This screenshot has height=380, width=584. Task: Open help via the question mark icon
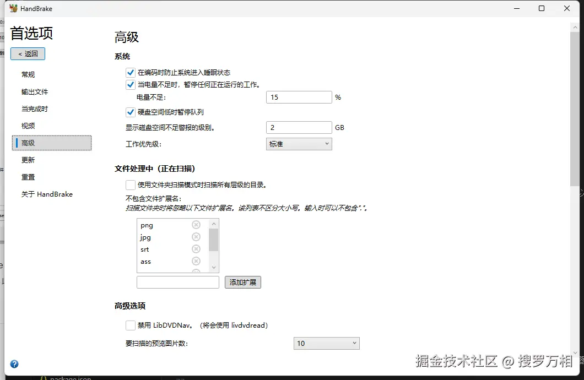coord(14,364)
